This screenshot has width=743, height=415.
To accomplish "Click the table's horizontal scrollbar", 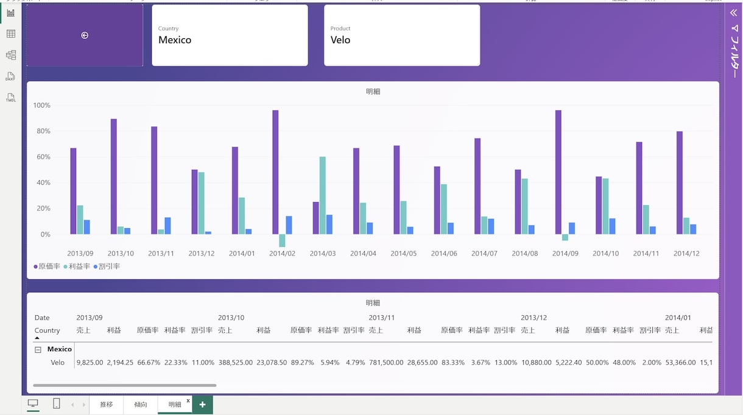I will click(125, 385).
